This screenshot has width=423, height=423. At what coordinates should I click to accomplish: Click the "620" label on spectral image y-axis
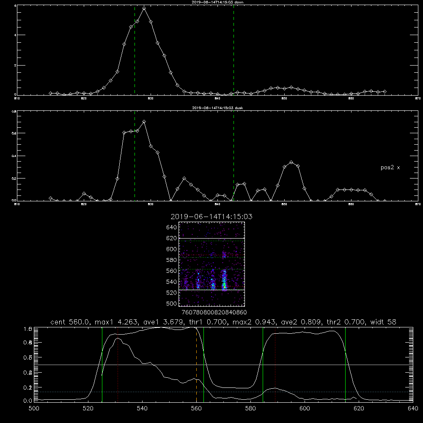(172, 238)
